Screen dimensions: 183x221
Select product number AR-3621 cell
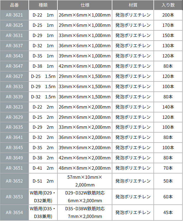(14, 15)
